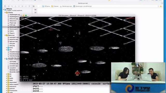Click the green zoom button of iOS Simulator
Viewport: 166px width, 93px height.
click(26, 16)
